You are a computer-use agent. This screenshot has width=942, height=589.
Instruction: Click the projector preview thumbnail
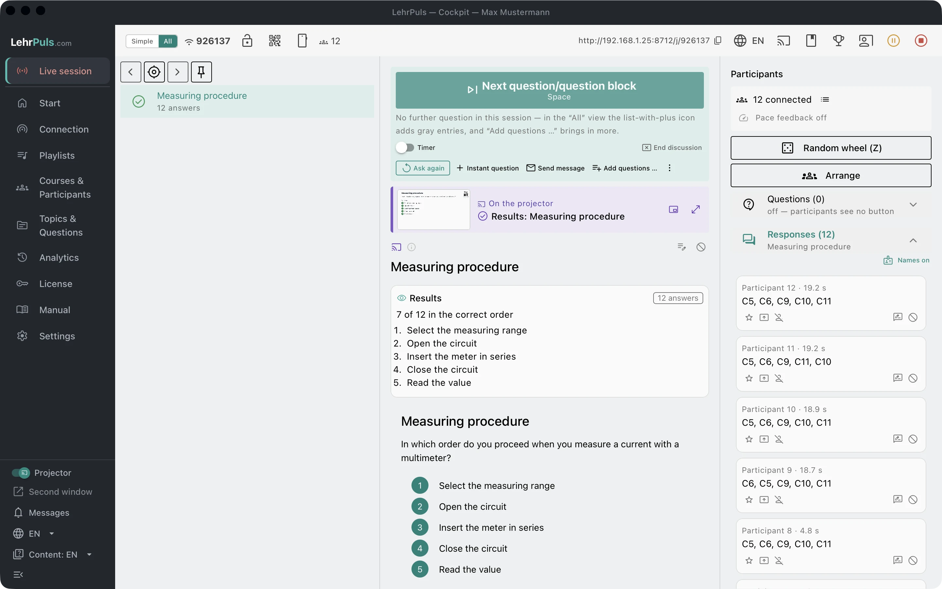pyautogui.click(x=433, y=209)
